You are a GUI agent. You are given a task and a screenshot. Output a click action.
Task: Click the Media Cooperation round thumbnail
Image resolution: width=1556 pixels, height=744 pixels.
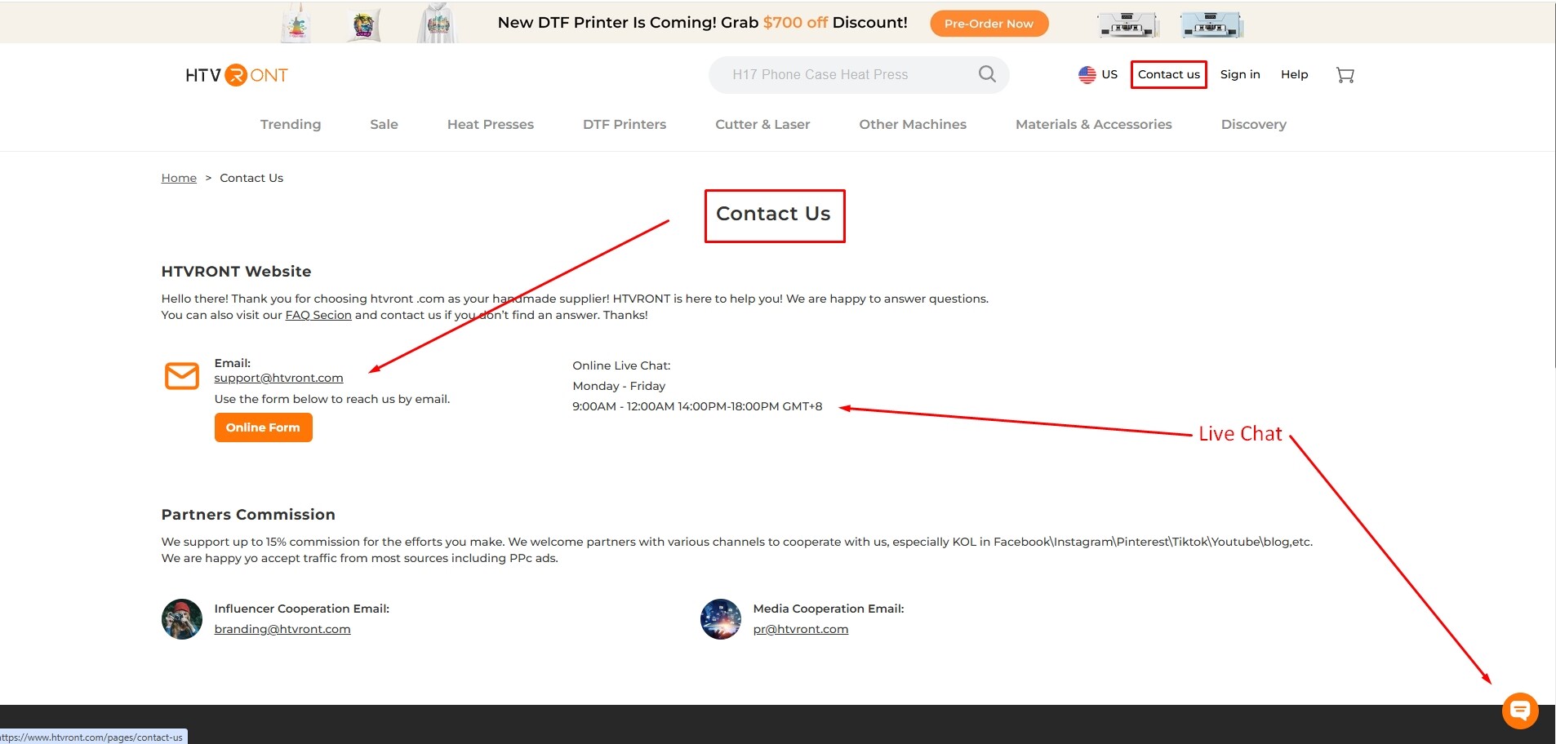tap(721, 619)
